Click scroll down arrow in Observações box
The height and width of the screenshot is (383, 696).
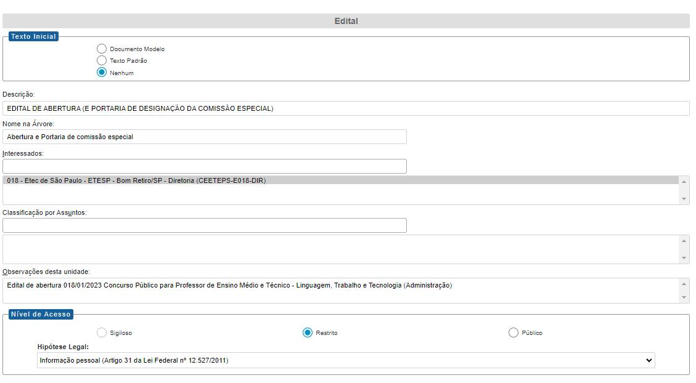point(684,298)
